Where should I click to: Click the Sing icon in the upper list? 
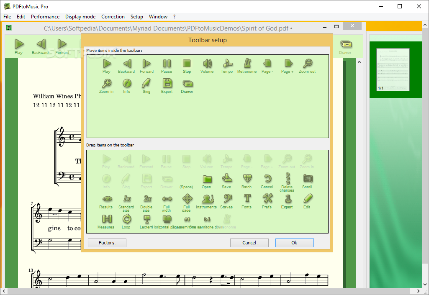coord(146,83)
